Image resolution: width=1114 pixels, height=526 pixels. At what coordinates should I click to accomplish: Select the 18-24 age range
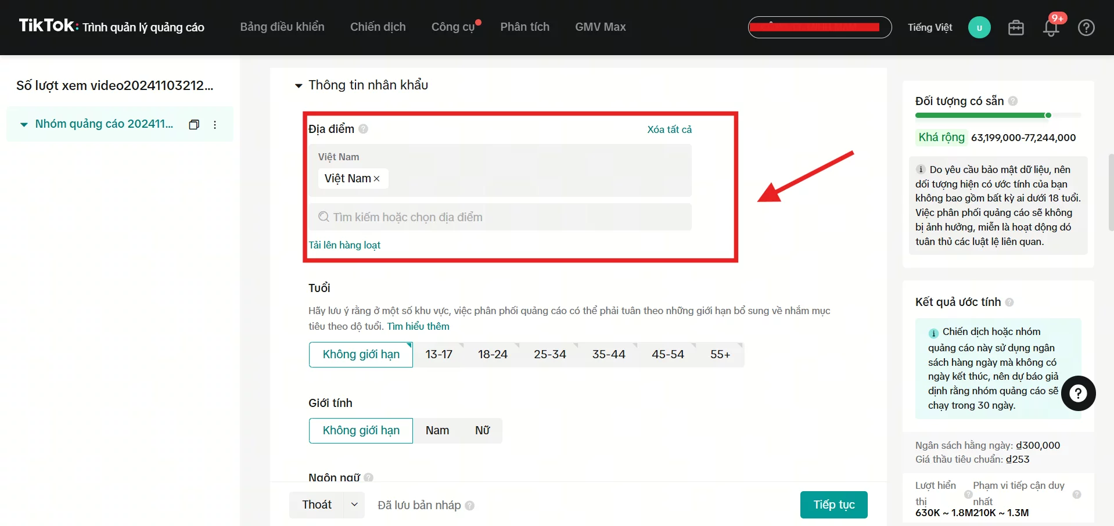click(x=493, y=354)
